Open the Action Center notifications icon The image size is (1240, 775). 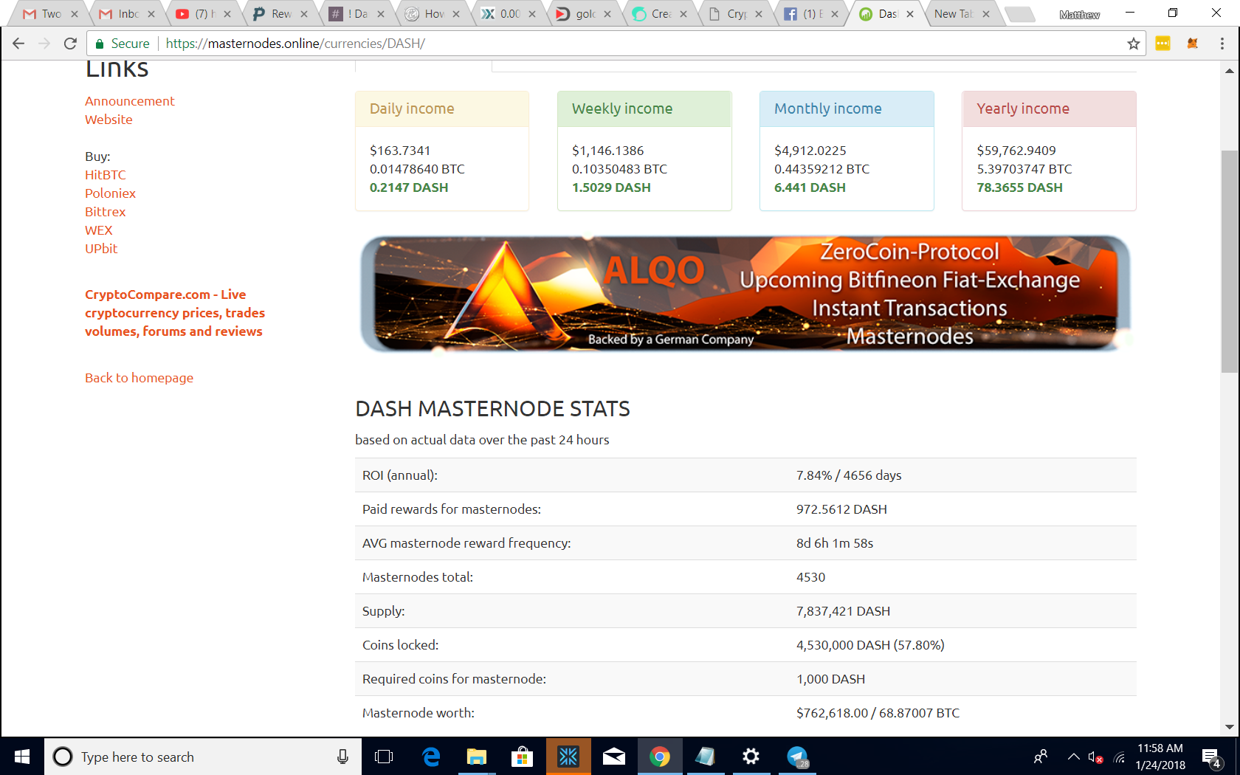coord(1211,757)
